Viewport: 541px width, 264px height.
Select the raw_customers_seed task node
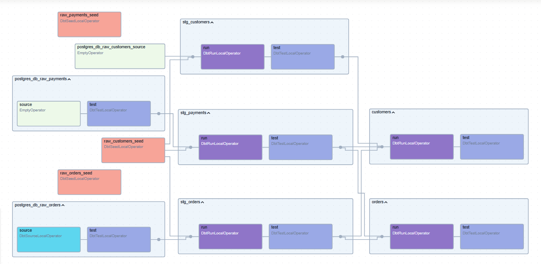tap(133, 150)
